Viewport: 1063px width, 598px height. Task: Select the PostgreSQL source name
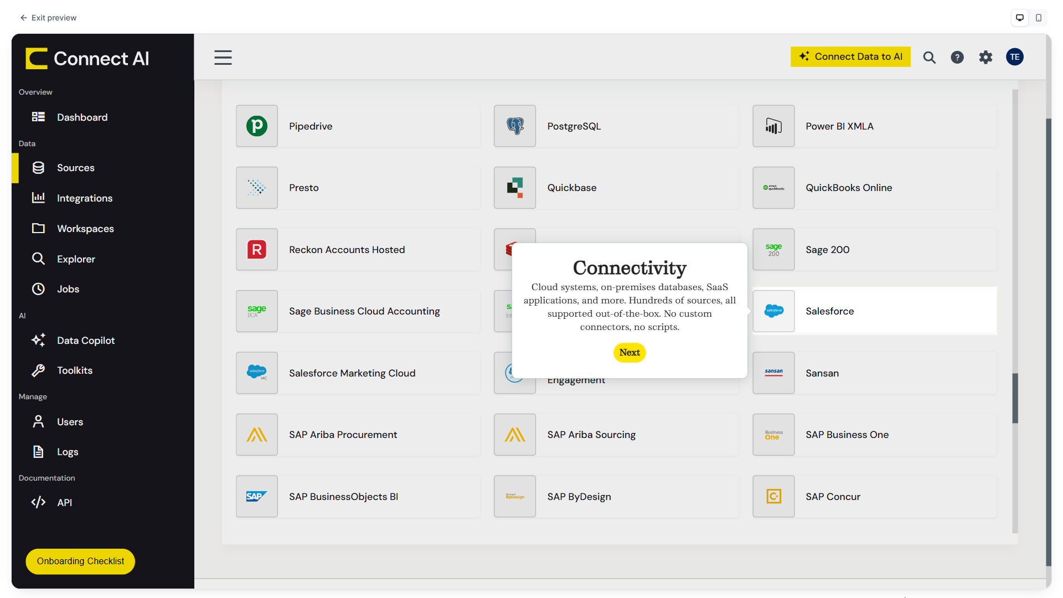click(x=574, y=126)
